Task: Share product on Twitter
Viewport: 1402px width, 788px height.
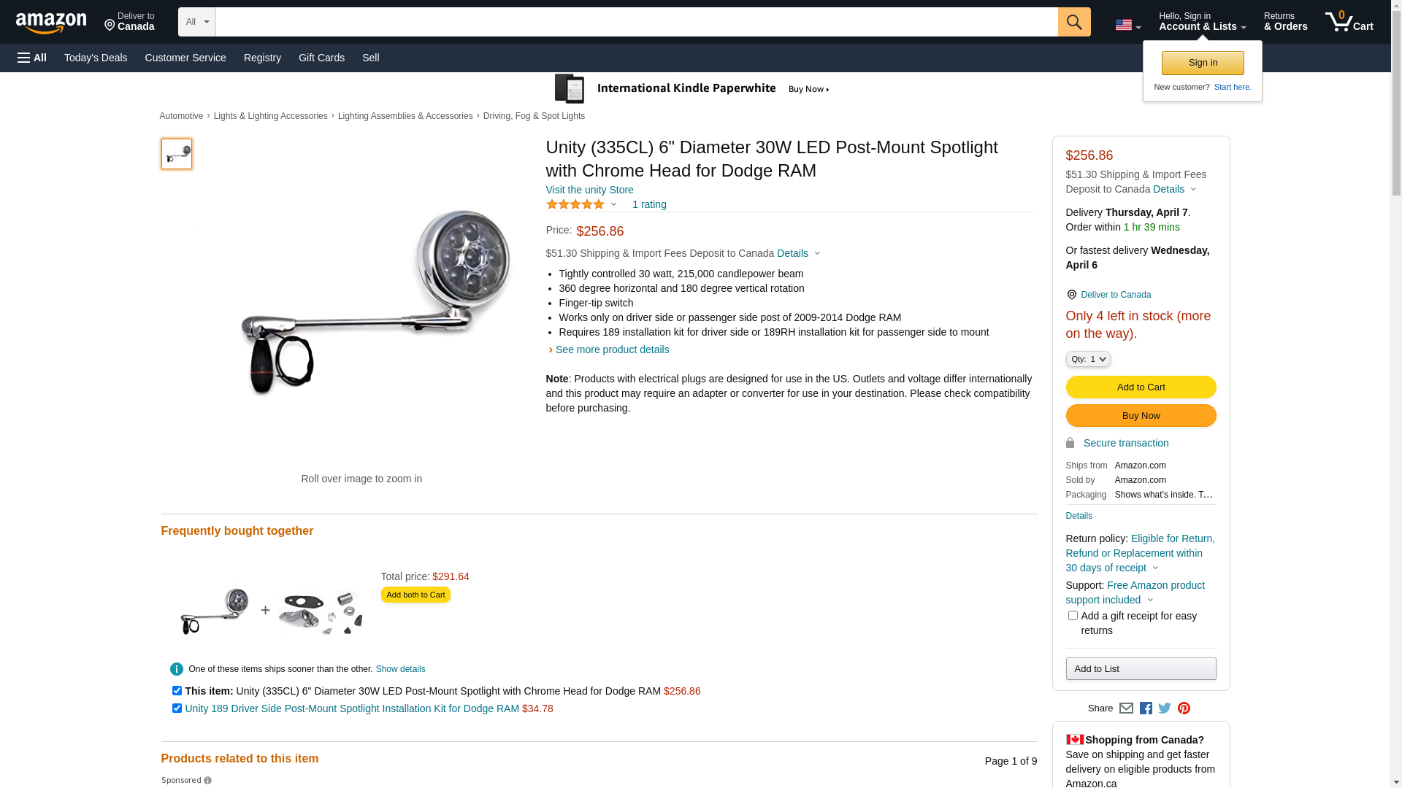Action: click(1165, 708)
